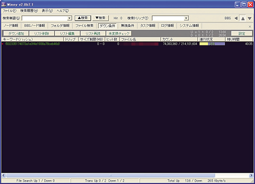This screenshot has height=184, width=255.
Task: Click the download progress bar in 進行状況
Action: [x=212, y=44]
